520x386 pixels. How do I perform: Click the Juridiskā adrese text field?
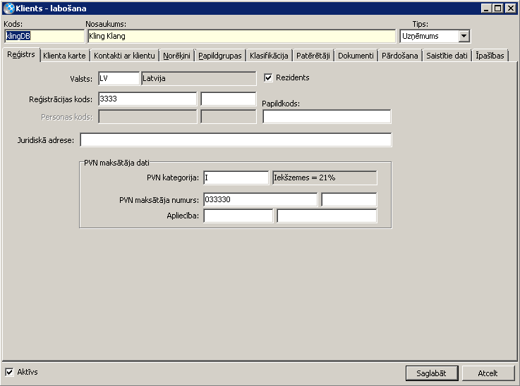coord(236,140)
